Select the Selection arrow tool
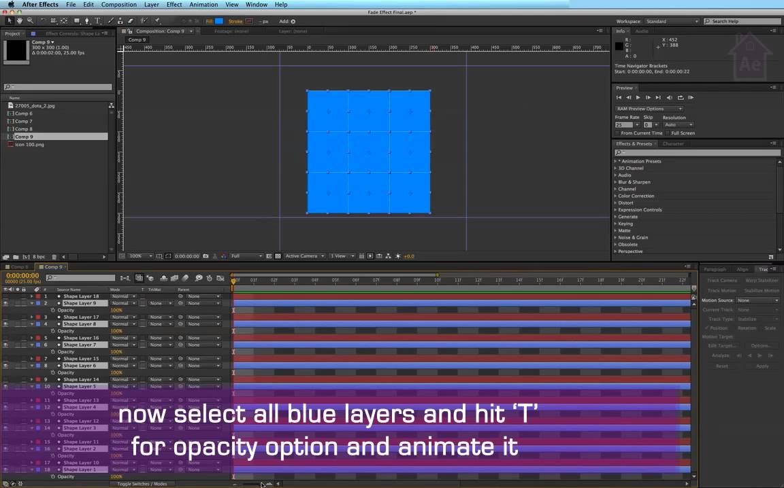The image size is (784, 488). [9, 21]
